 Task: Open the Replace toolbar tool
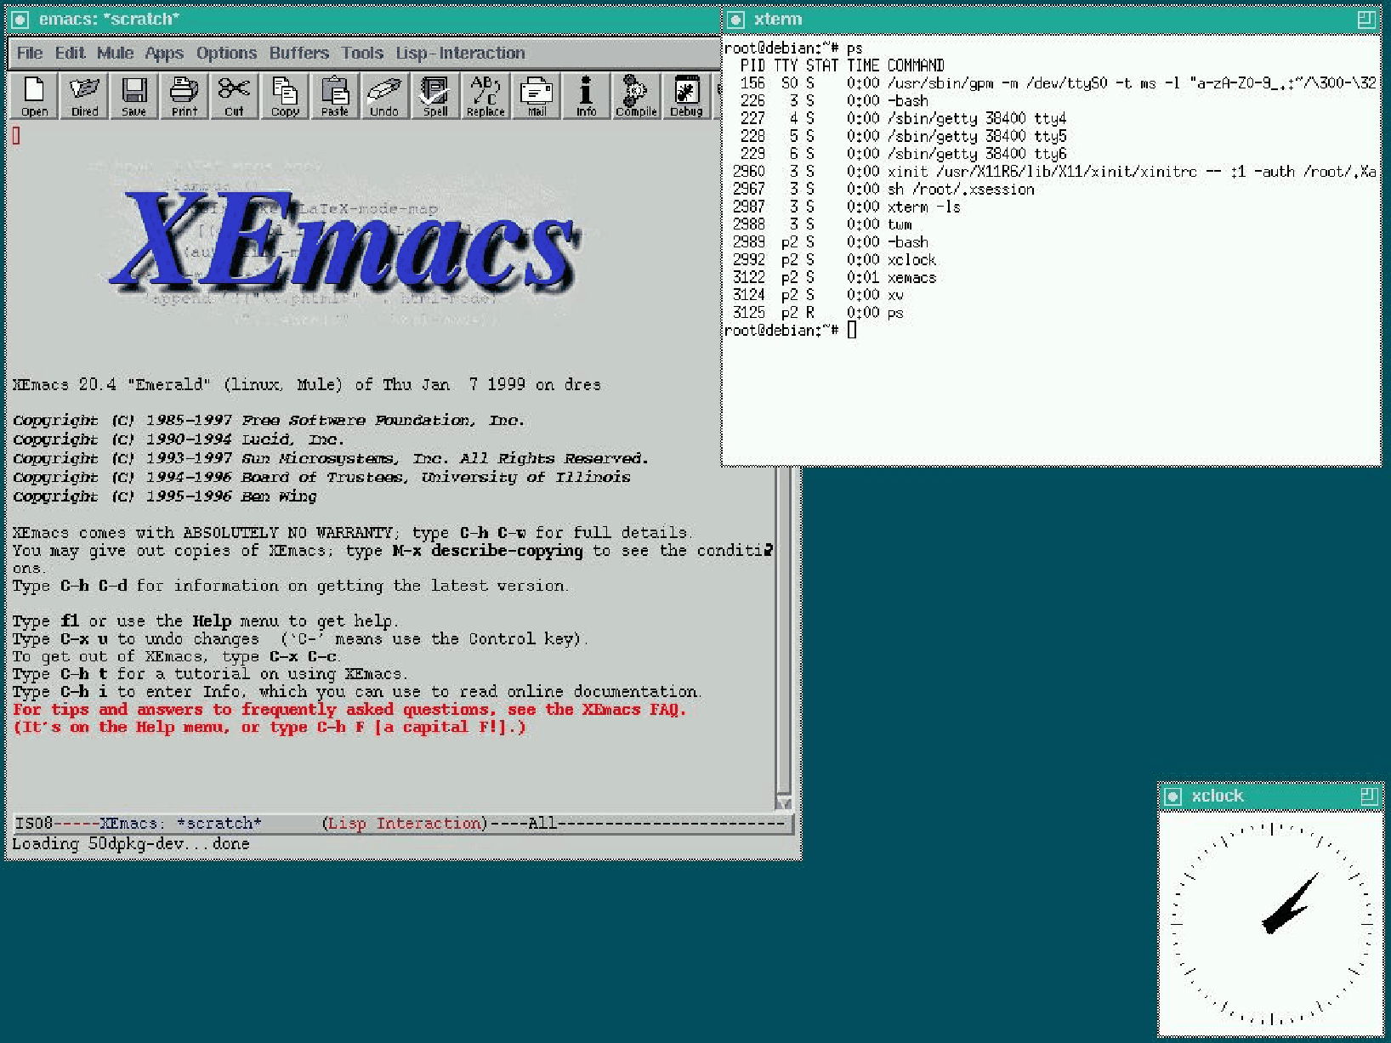pos(485,95)
